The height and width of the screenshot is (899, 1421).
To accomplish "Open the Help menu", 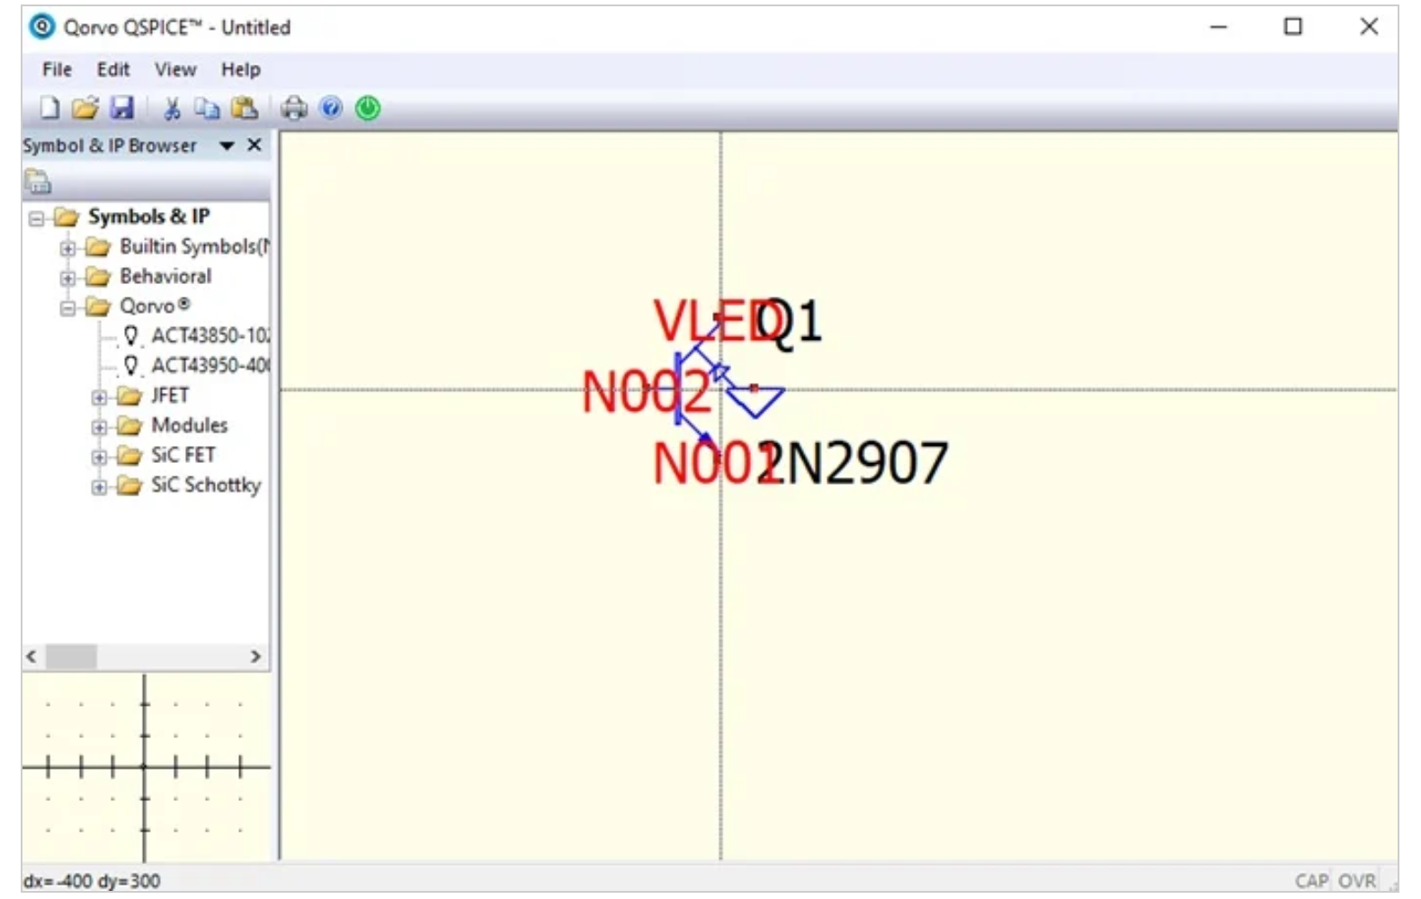I will click(241, 69).
